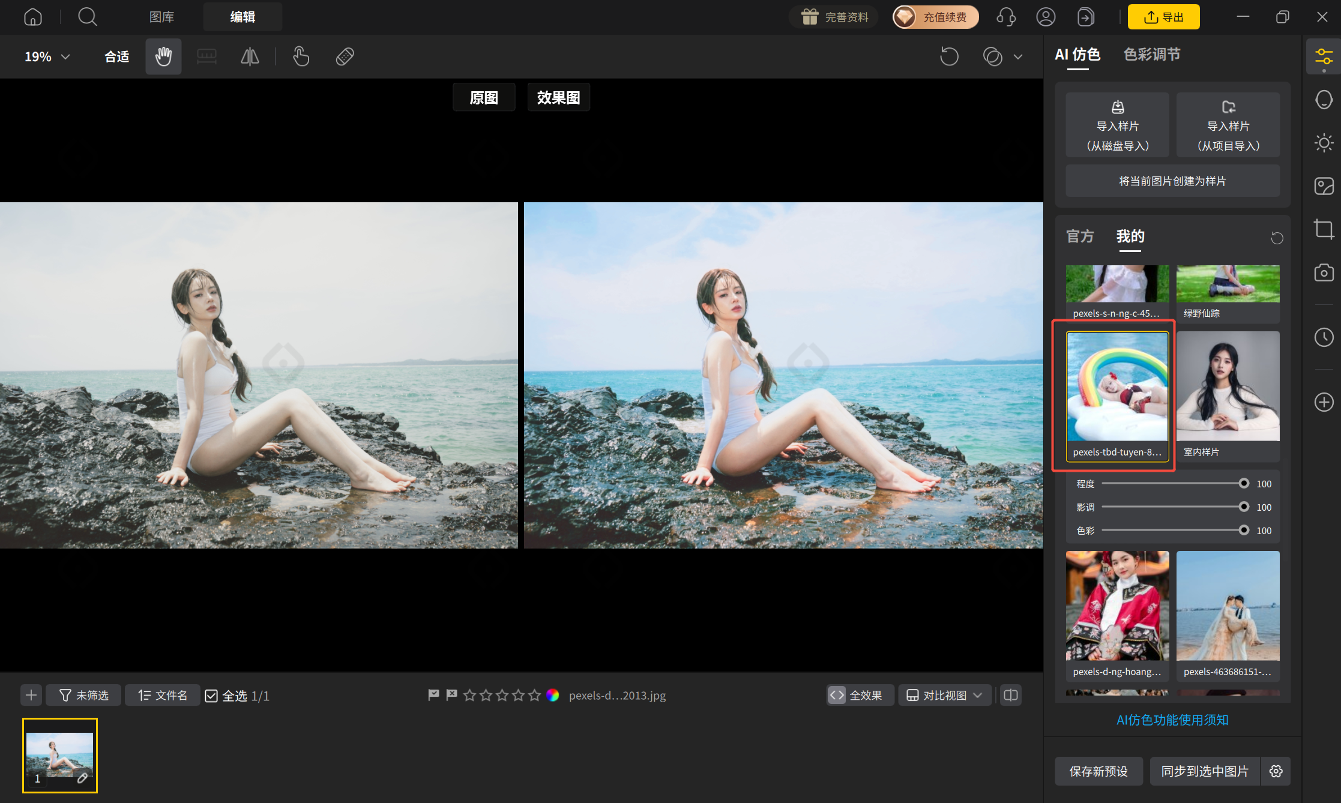Open the color label swatch circle

[x=553, y=695]
